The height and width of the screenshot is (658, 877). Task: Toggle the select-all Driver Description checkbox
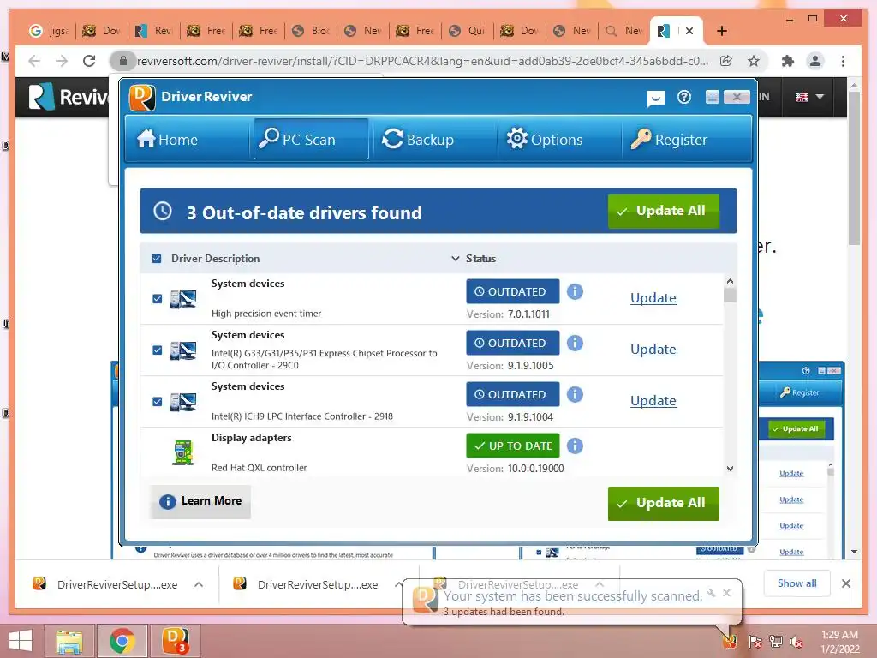(157, 259)
